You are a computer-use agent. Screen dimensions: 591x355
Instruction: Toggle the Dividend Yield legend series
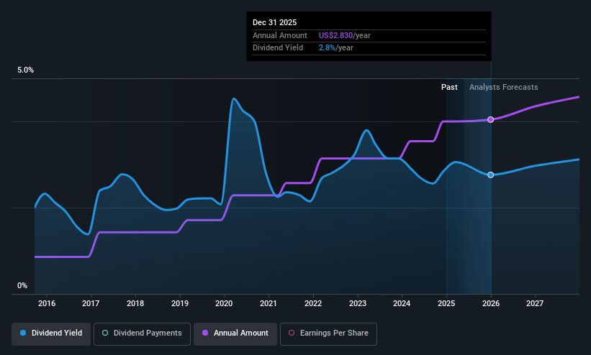(x=51, y=333)
